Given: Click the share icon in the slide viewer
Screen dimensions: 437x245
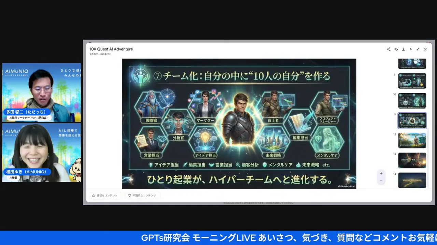Looking at the screenshot, I should coord(389,49).
